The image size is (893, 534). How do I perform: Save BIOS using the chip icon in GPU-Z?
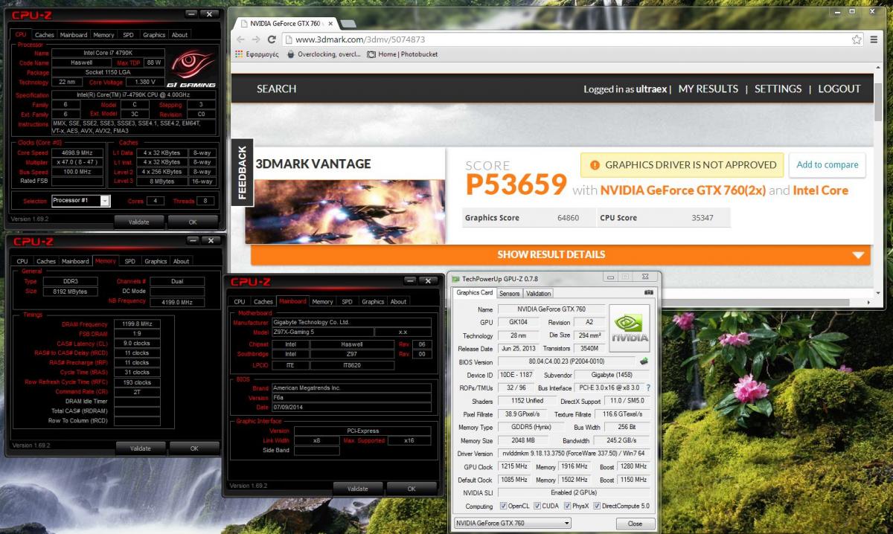(644, 361)
